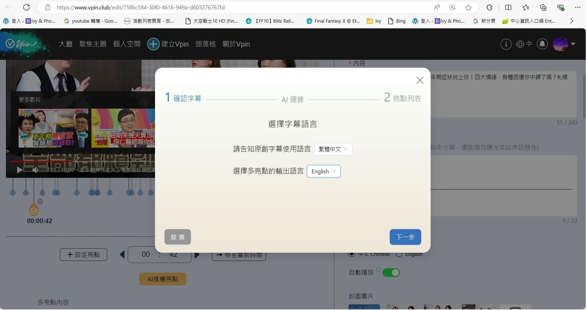Image resolution: width=586 pixels, height=310 pixels.
Task: Toggle the 自動播放 autoplay switch
Action: tap(391, 273)
